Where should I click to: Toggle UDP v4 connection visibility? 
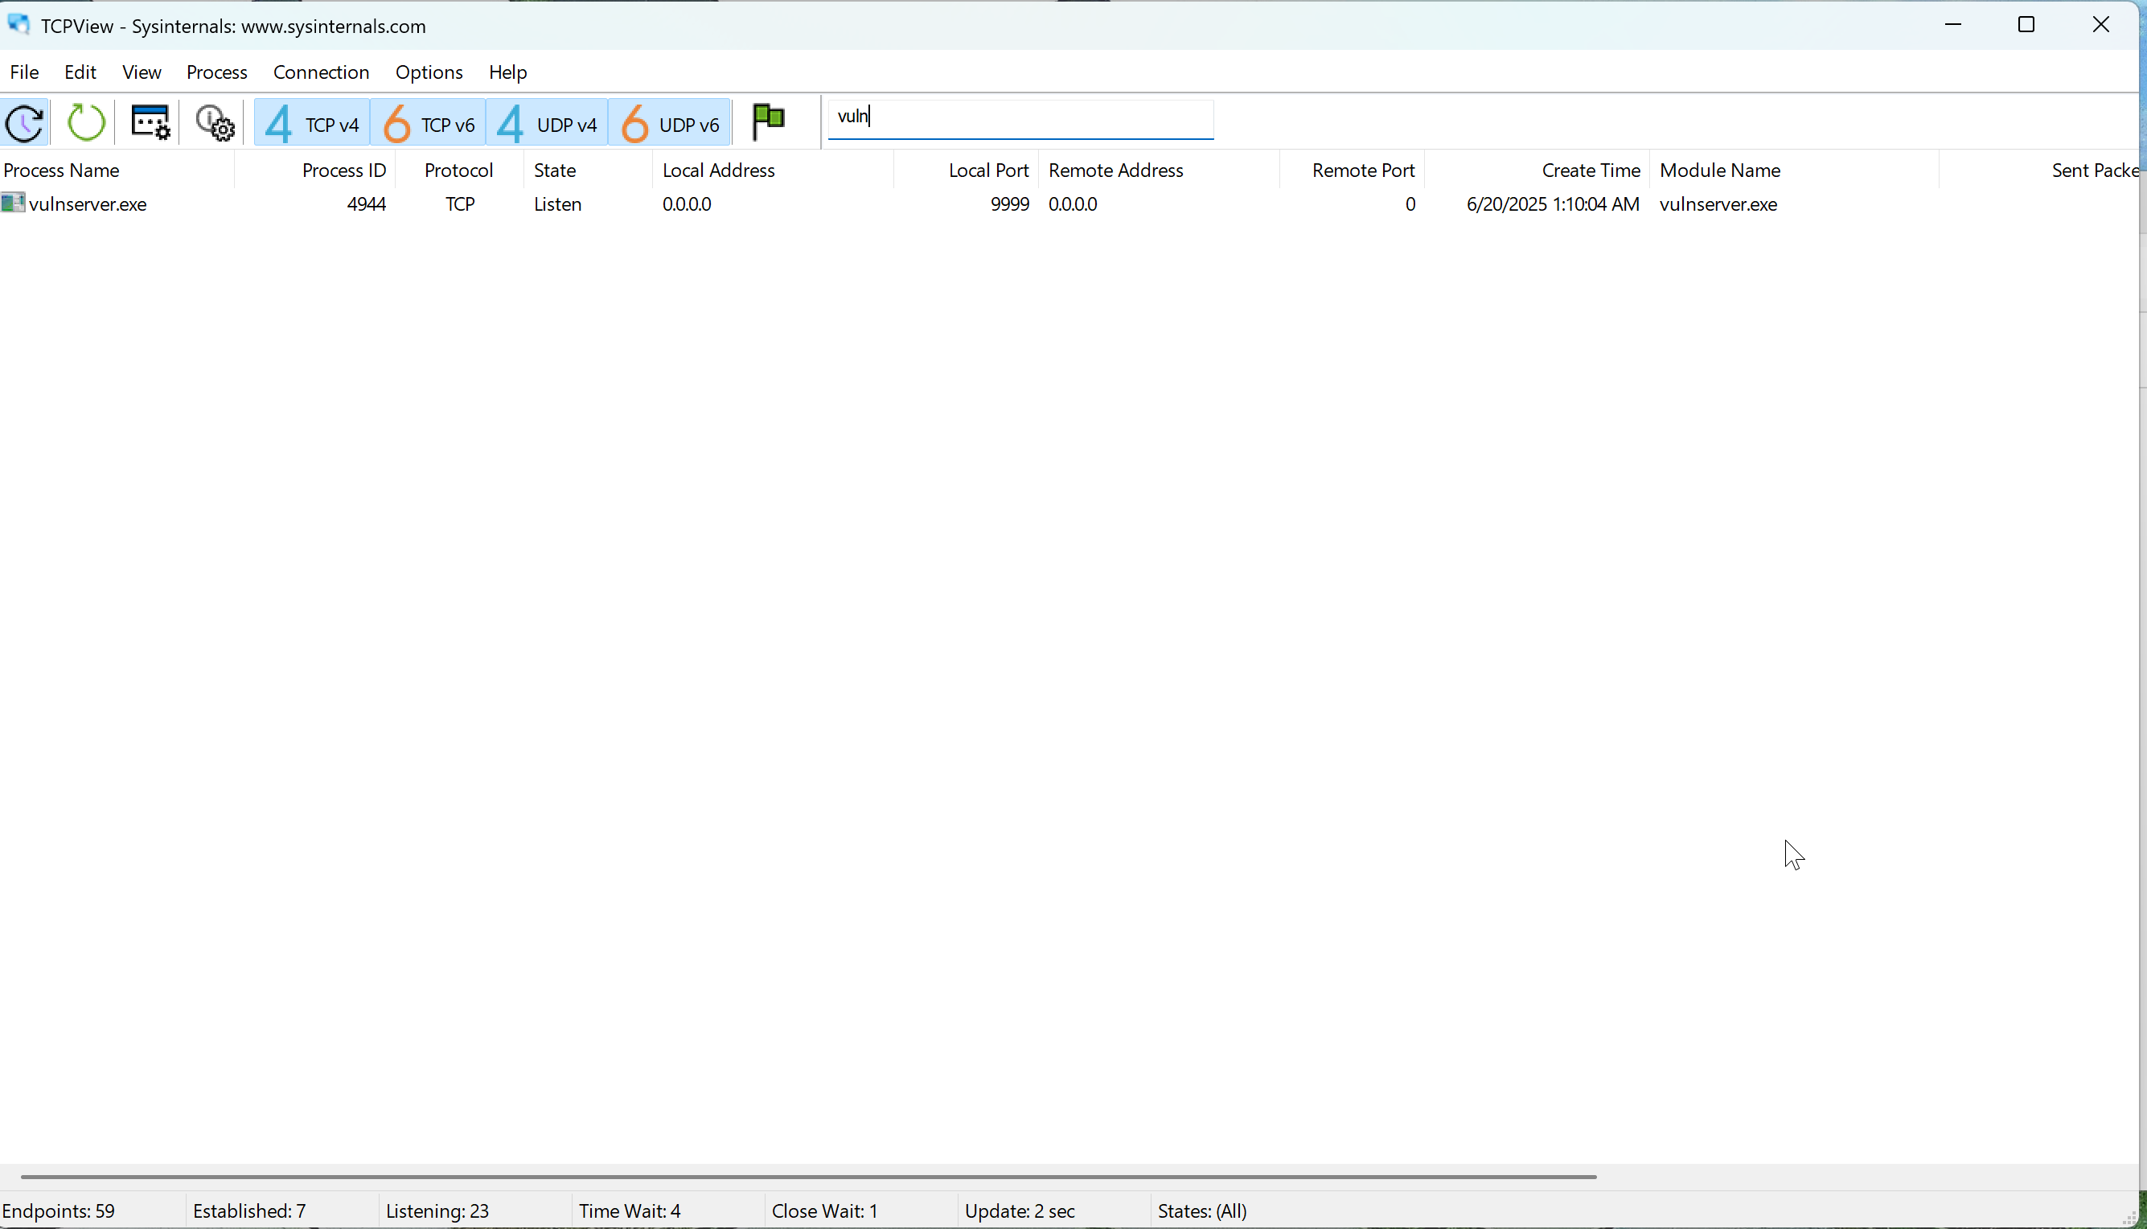[x=546, y=122]
